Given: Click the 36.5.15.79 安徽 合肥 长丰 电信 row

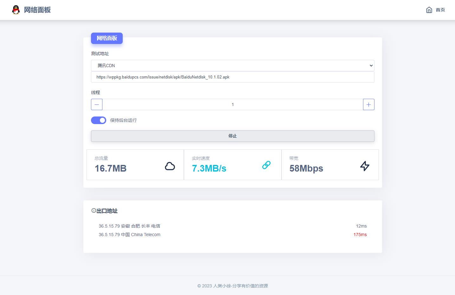Looking at the screenshot, I should 233,226.
